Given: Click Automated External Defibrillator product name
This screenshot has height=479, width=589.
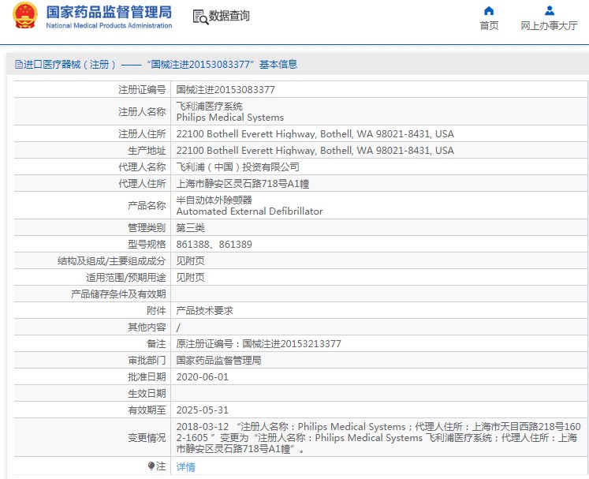Looking at the screenshot, I should 249,211.
